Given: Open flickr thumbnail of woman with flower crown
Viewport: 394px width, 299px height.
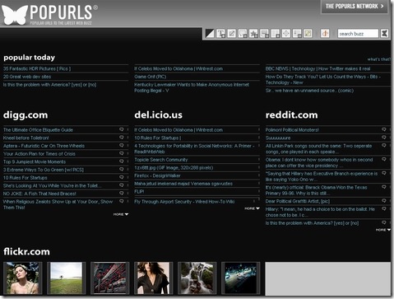Looking at the screenshot, I should 23,278.
